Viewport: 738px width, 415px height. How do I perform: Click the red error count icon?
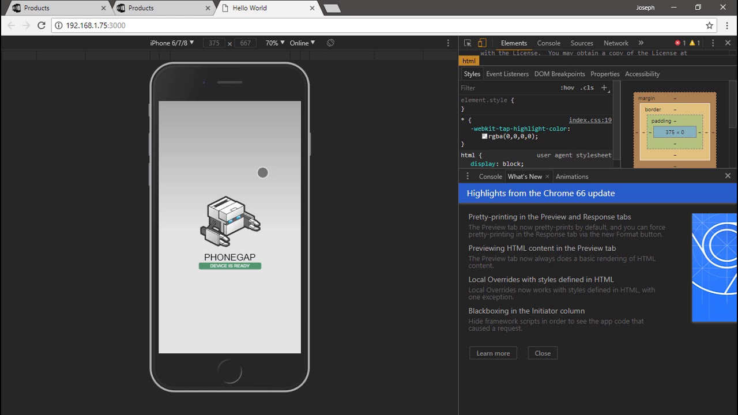680,43
